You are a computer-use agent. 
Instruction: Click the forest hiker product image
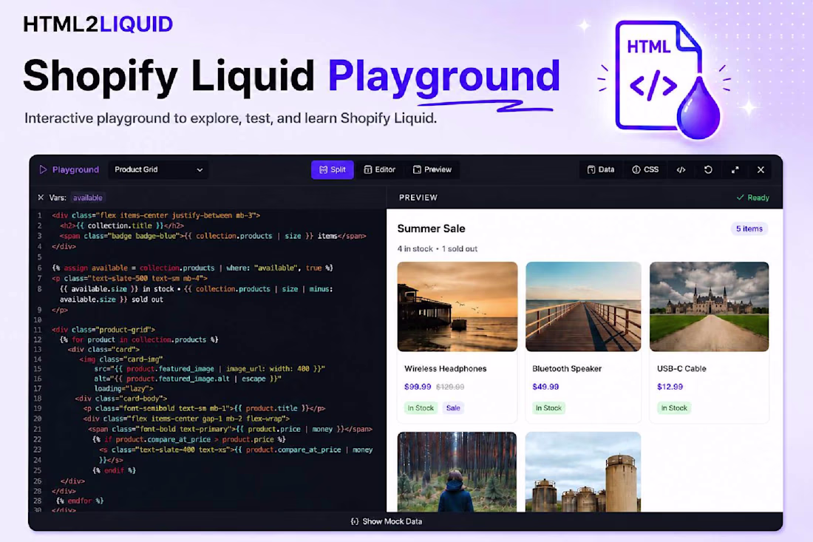click(457, 472)
